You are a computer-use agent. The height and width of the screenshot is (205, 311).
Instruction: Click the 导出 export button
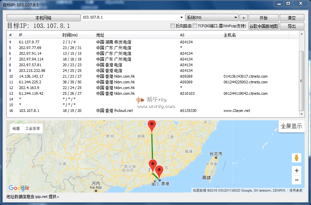(292, 26)
